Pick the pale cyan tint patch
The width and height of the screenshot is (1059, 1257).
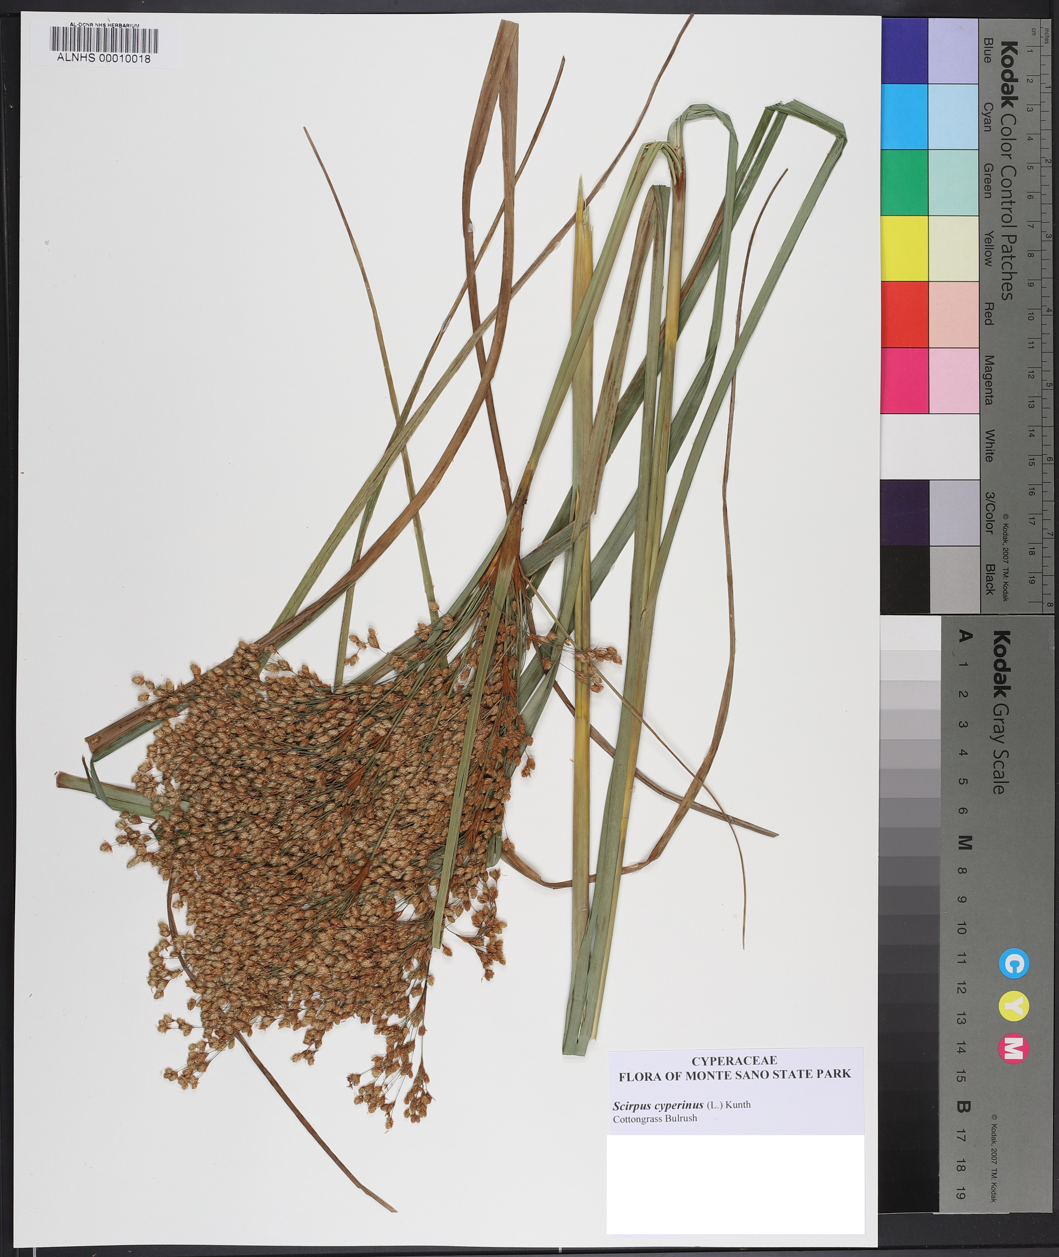(953, 116)
